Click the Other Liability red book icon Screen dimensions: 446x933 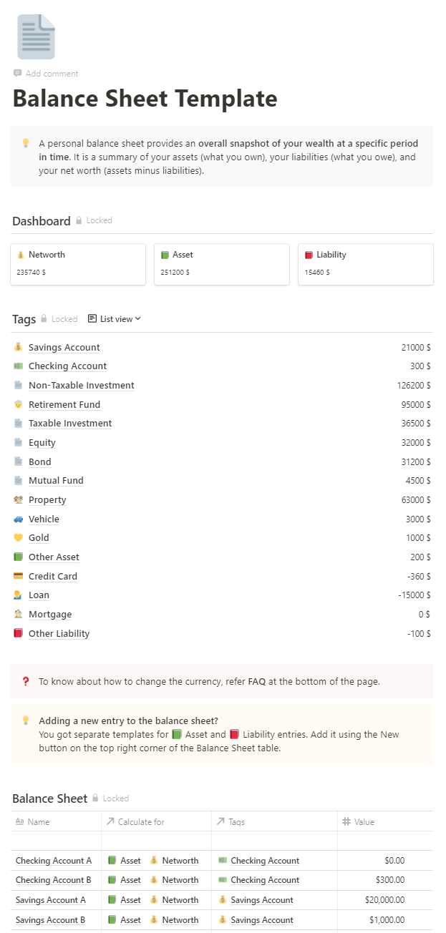[19, 634]
